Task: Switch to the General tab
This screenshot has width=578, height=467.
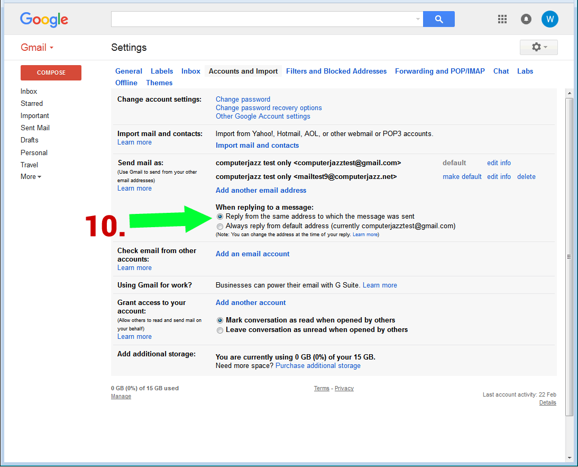Action: (129, 71)
